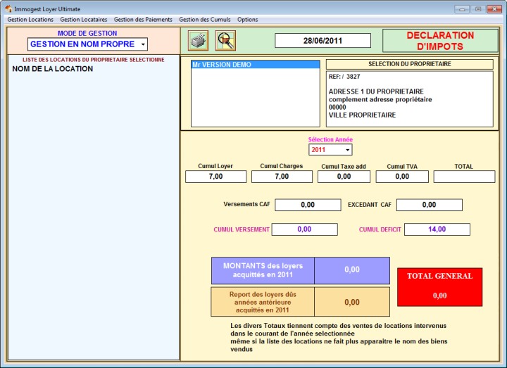Open the Gestion des Paiements menu
507x368 pixels.
pos(143,20)
